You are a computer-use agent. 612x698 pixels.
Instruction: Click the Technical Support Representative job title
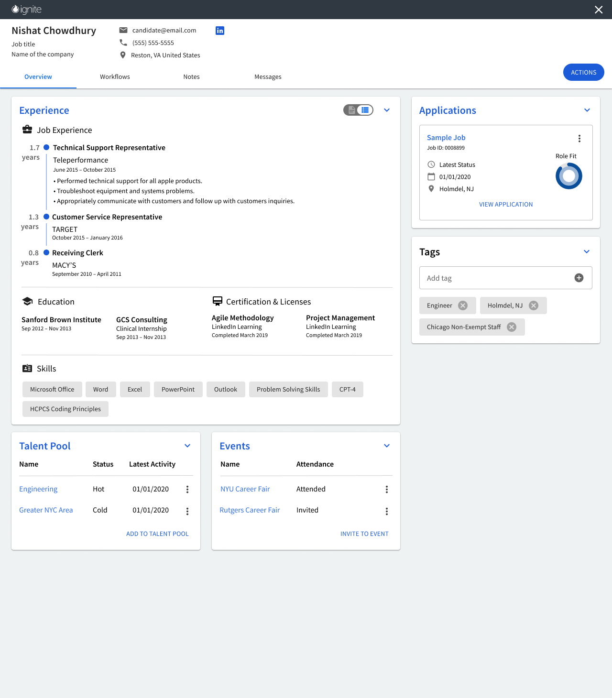(x=109, y=148)
